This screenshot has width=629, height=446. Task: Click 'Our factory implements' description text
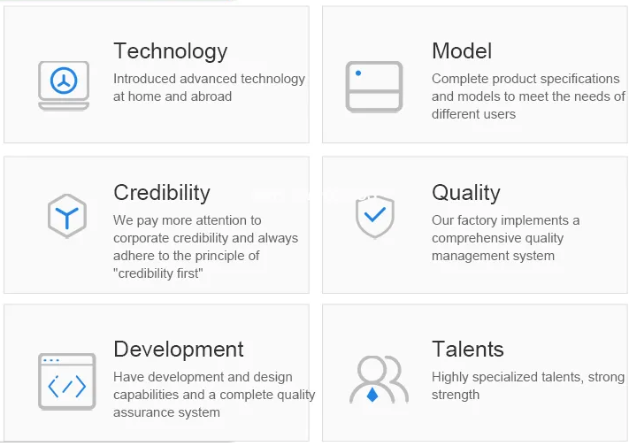[506, 220]
